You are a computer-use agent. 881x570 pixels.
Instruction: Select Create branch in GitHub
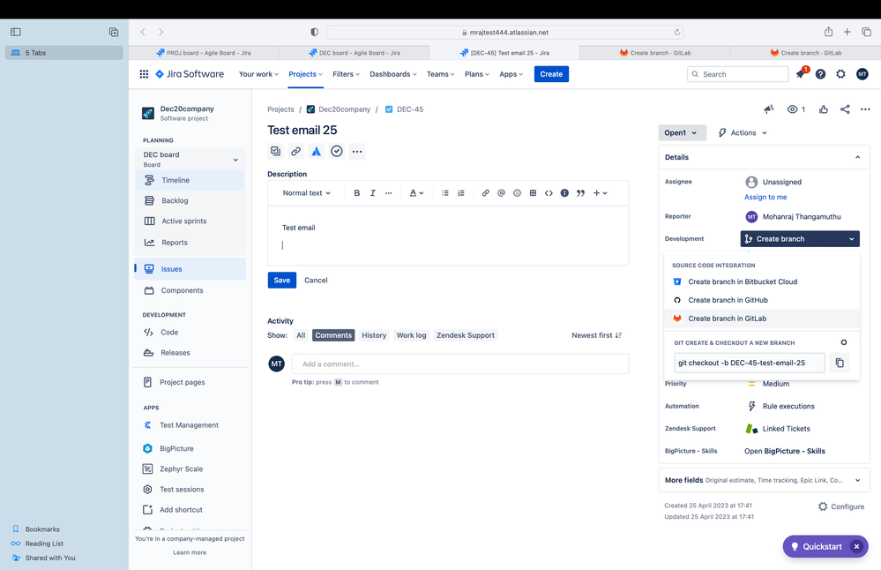click(x=762, y=300)
